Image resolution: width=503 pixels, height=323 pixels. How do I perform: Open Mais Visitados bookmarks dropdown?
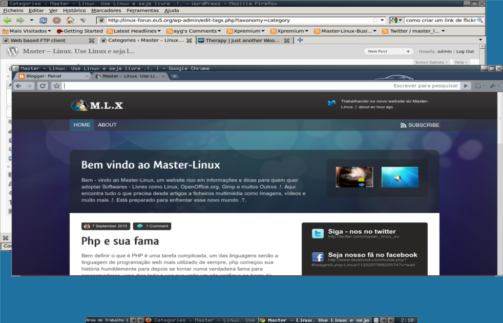tap(27, 31)
